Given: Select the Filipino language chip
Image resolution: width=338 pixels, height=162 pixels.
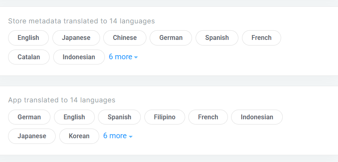Looking at the screenshot, I should (165, 117).
